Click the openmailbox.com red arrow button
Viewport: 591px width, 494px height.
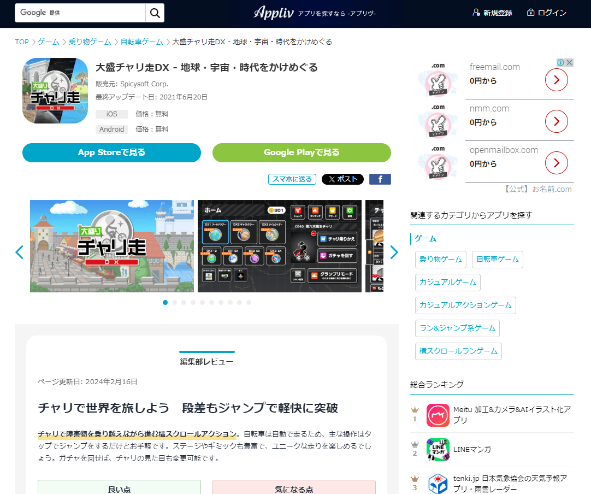[557, 163]
